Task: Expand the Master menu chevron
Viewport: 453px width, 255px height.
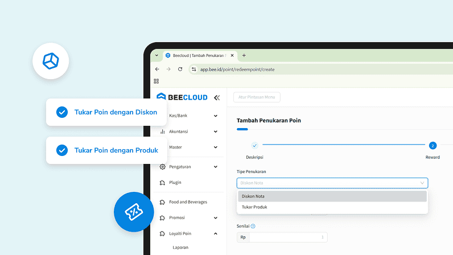Action: point(216,147)
